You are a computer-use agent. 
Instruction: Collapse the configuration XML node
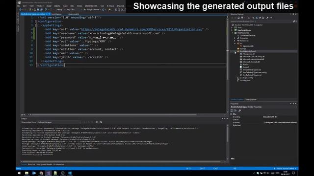36,22
